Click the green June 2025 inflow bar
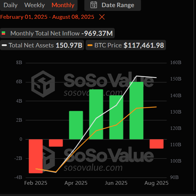The width and height of the screenshot is (196, 196). [116, 117]
